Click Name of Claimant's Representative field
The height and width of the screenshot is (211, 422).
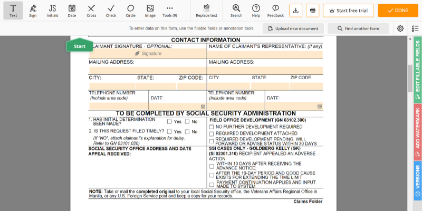coord(265,55)
